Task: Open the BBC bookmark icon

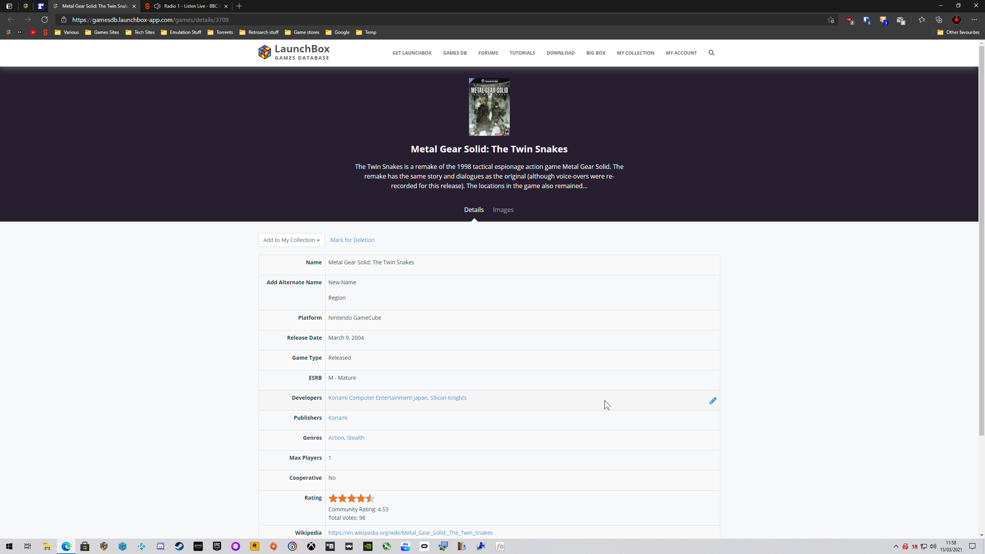Action: [x=21, y=32]
